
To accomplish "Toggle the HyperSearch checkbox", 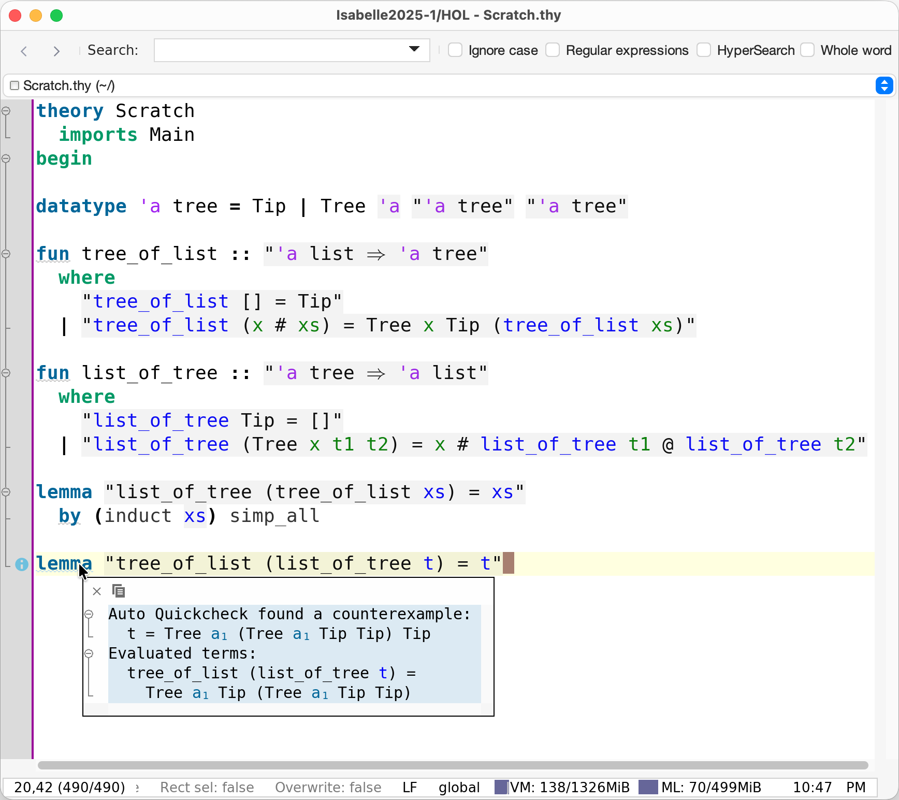I will pos(704,50).
